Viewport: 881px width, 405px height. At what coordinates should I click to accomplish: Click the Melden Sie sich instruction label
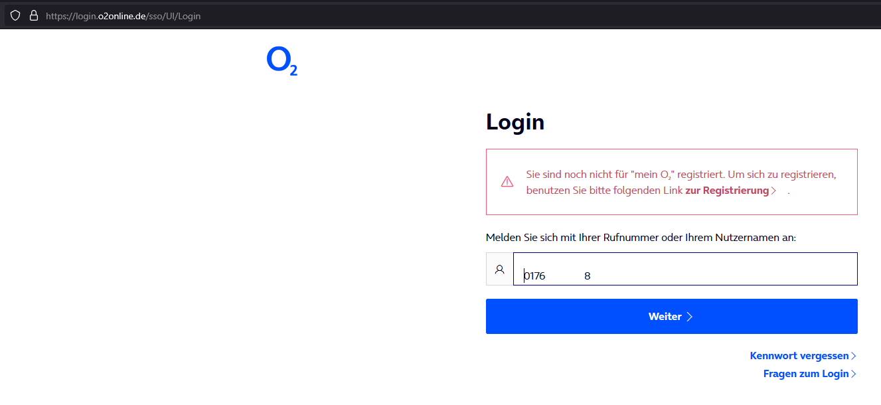(x=641, y=237)
